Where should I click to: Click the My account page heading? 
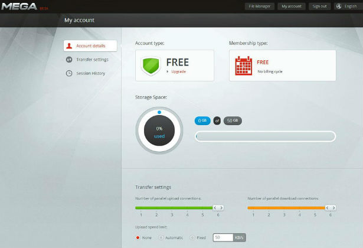[x=80, y=20]
